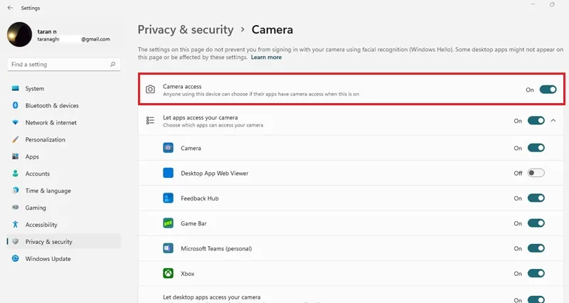
Task: Click the Feedback Hub app icon
Action: 168,198
